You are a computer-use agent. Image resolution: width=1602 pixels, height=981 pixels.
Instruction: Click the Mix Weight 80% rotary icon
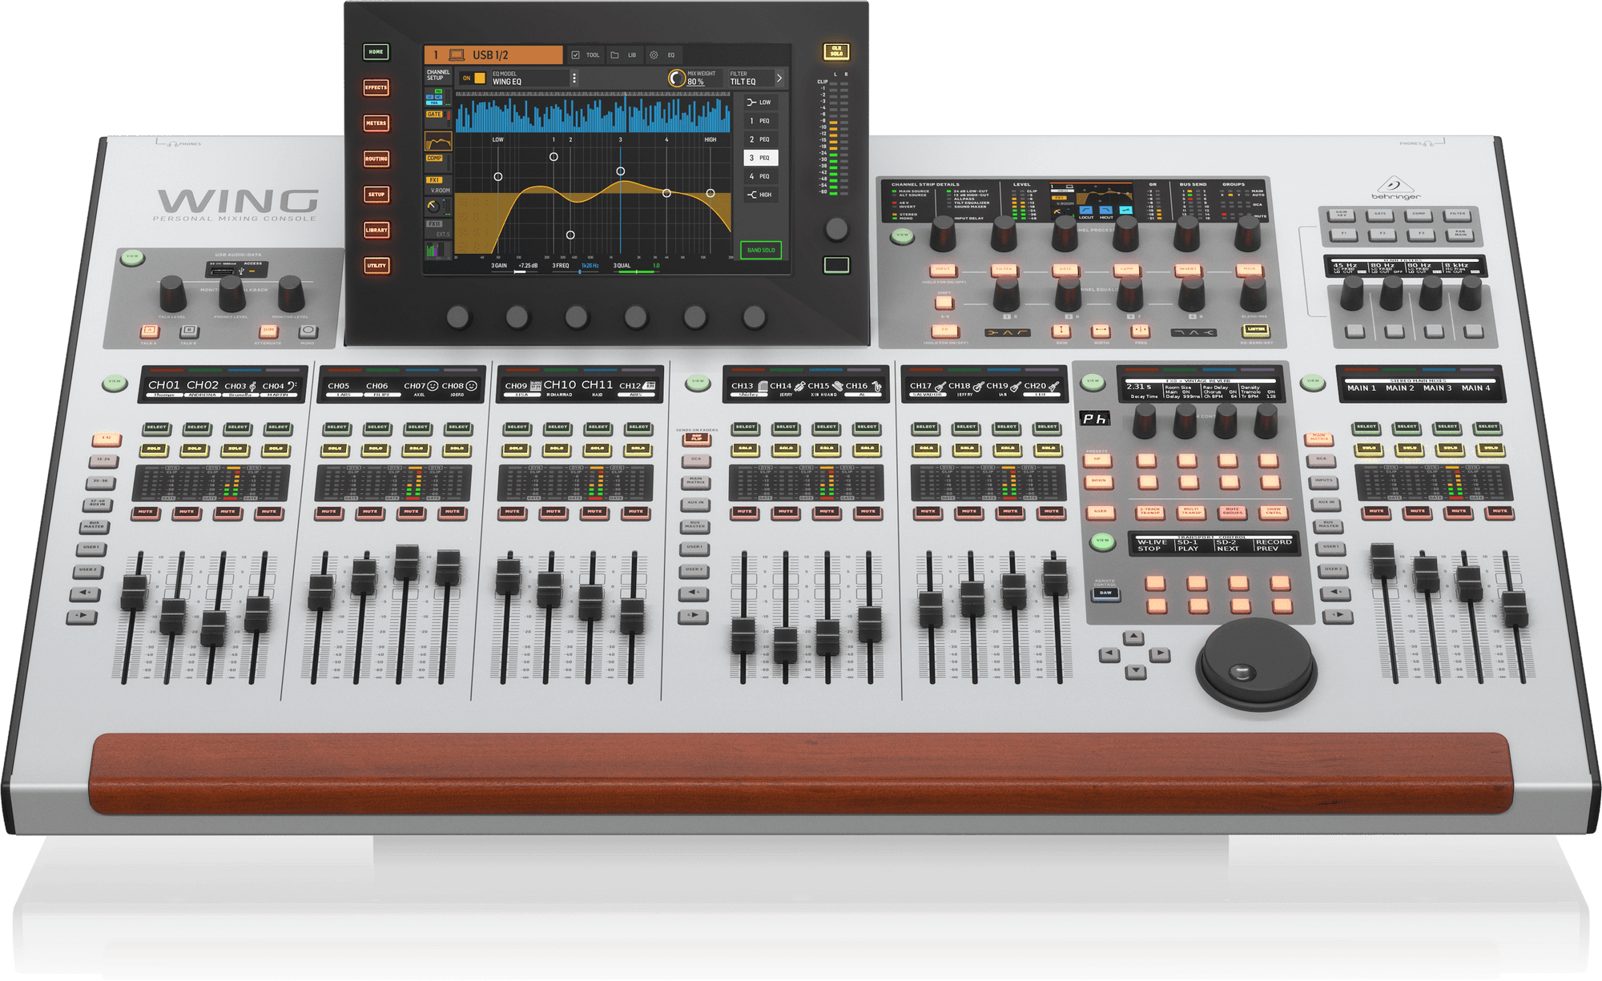click(x=677, y=78)
